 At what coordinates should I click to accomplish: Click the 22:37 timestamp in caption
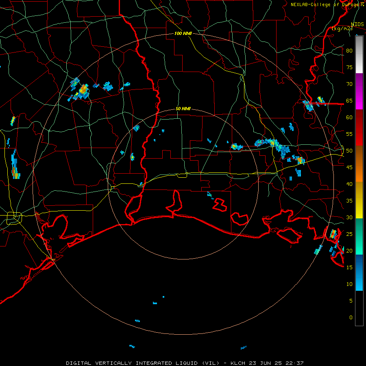295,363
